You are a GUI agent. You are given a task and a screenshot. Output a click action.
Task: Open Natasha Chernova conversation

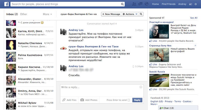(x=30, y=45)
